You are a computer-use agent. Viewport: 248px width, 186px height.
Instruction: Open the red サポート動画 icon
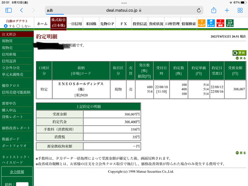[x=220, y=23]
